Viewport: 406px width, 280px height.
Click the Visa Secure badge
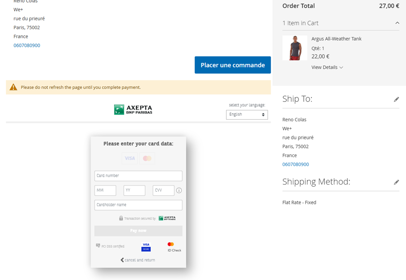point(146,246)
